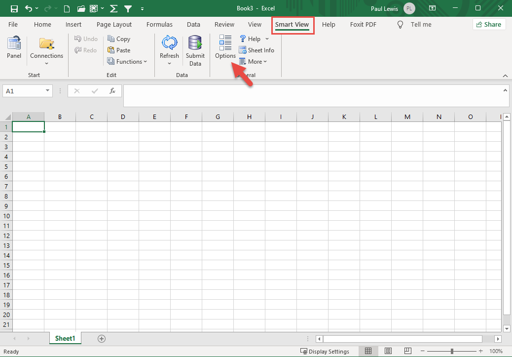
Task: Open Smart View Options
Action: [225, 47]
